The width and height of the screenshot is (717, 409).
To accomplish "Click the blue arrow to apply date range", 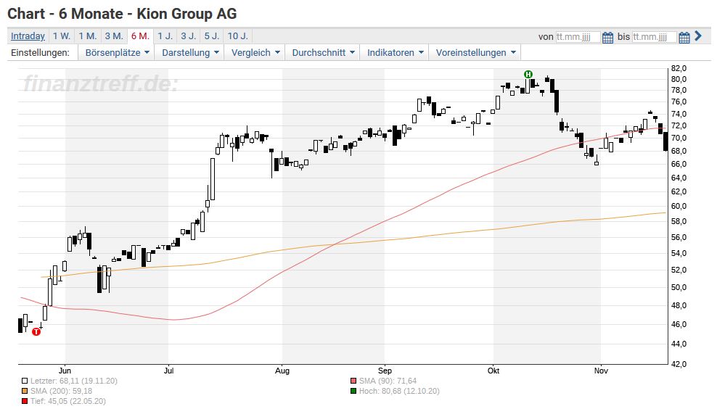I will coord(698,36).
